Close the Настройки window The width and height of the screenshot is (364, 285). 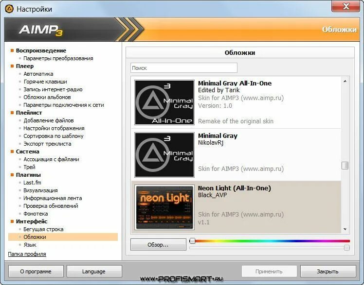coord(346,6)
